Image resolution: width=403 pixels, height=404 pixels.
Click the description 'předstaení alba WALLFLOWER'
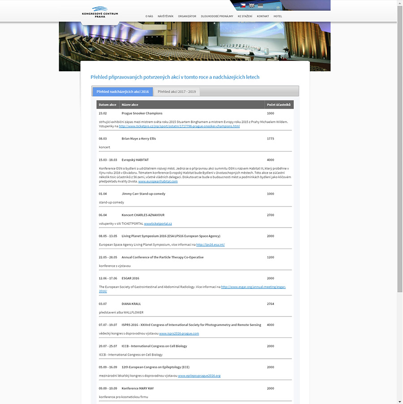point(121,313)
